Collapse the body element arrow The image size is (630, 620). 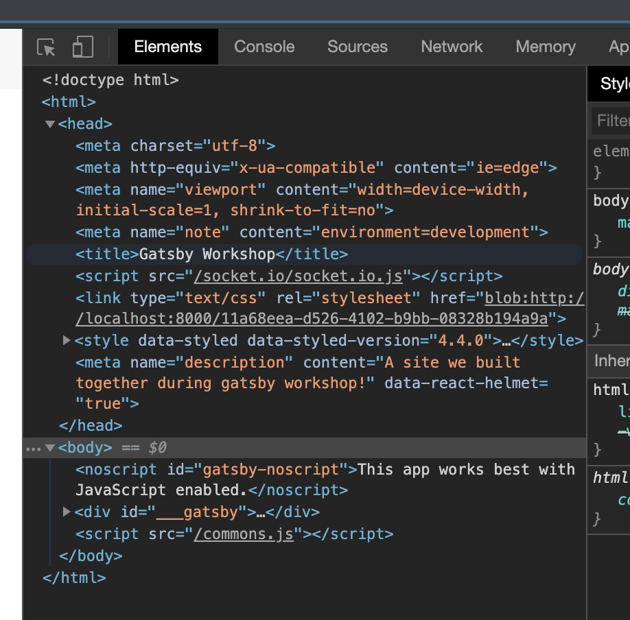click(x=50, y=448)
